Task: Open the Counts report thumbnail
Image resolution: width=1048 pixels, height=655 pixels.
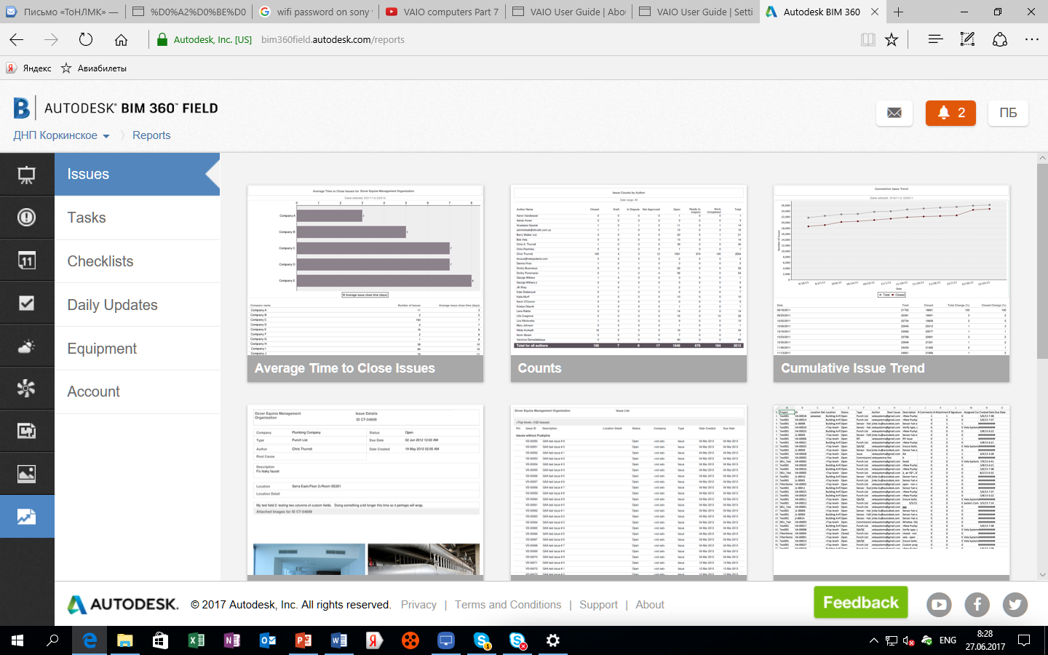Action: [629, 284]
